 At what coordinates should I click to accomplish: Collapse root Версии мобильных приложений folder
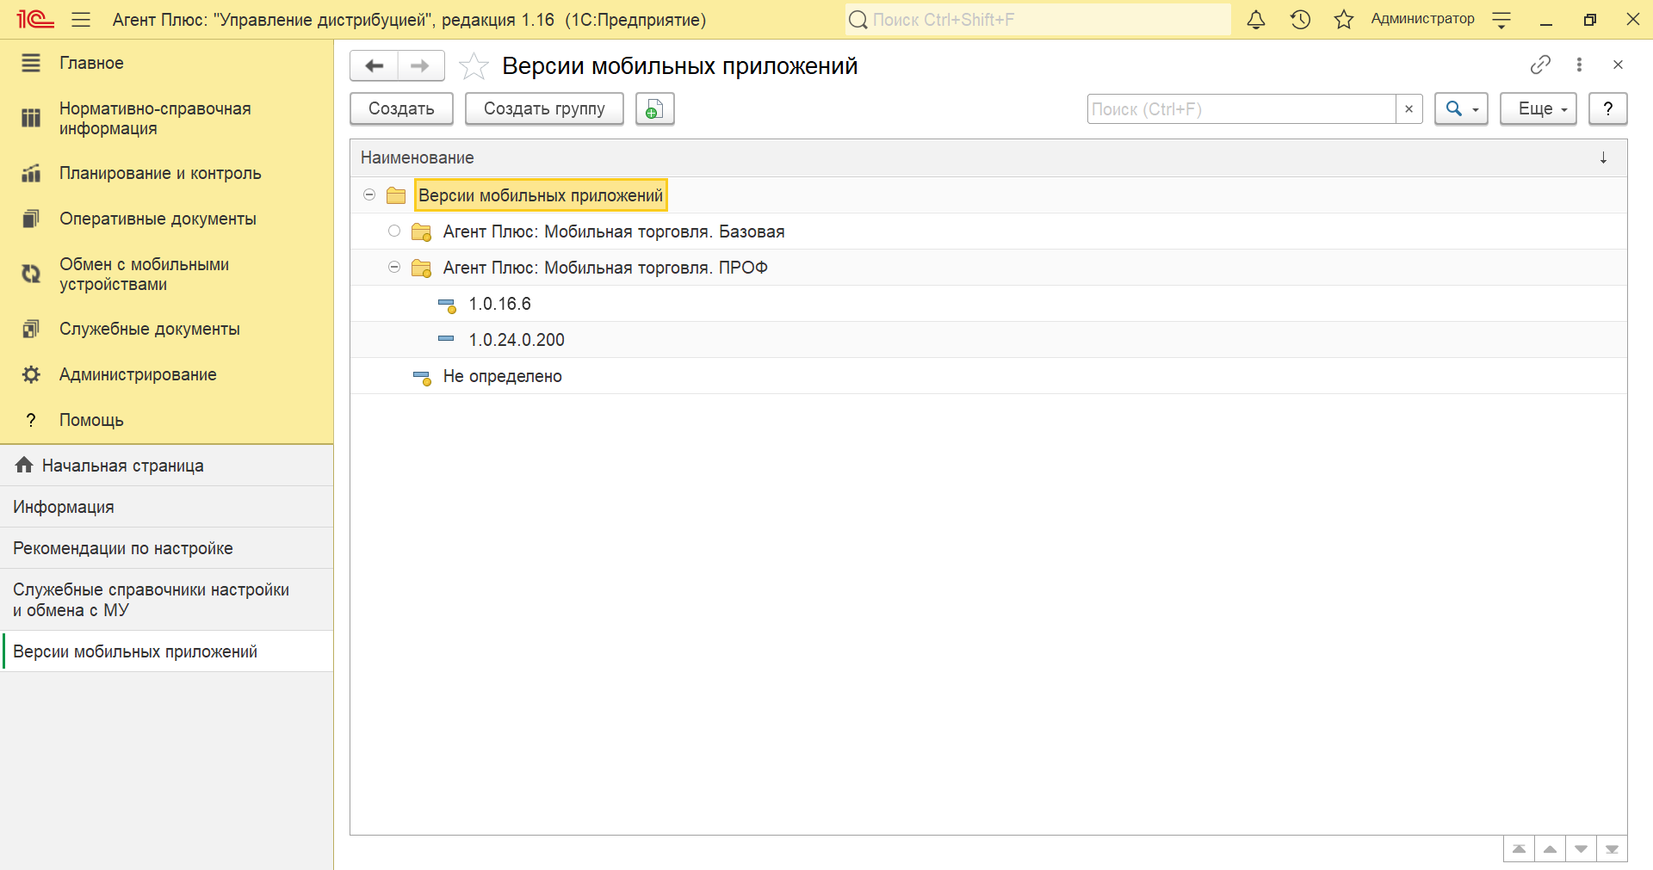[x=369, y=195]
